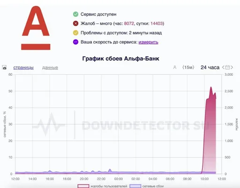Click the red complaints cross icon
Viewport: 240px width, 188px height.
coord(75,23)
